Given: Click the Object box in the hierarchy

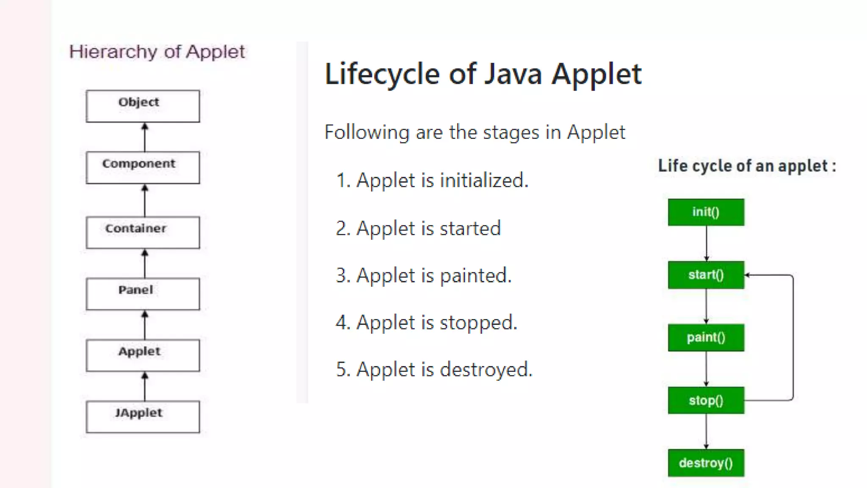Looking at the screenshot, I should pyautogui.click(x=143, y=106).
